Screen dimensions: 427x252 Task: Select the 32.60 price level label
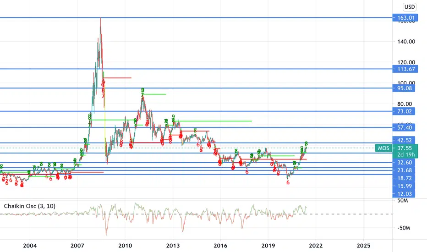click(404, 162)
